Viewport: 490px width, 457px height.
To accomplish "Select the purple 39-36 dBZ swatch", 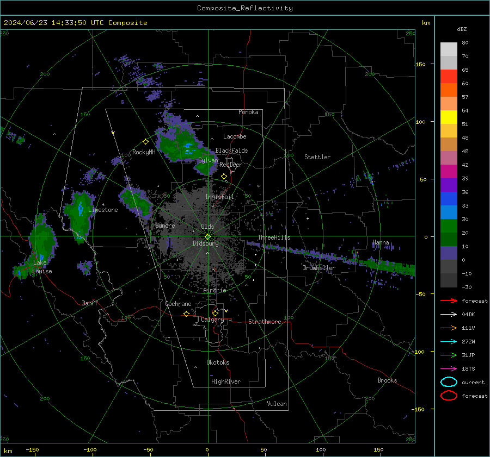I will coord(449,185).
